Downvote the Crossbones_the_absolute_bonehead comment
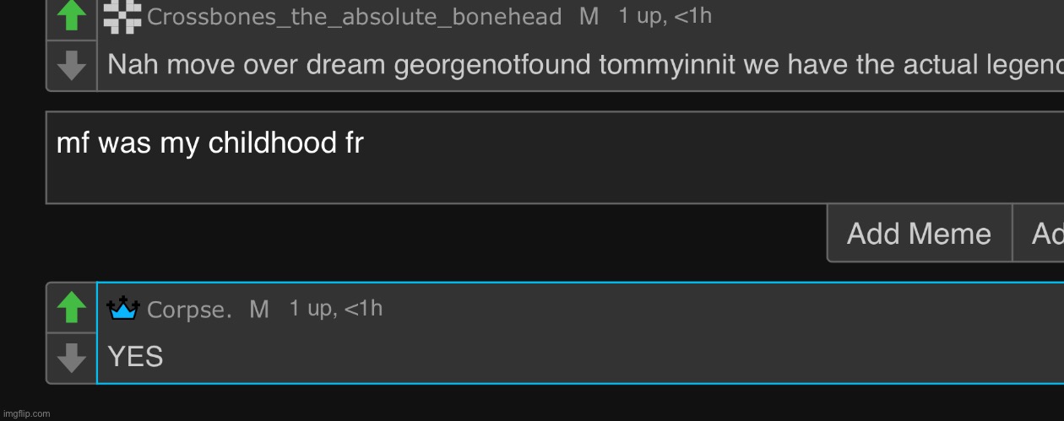 pos(72,66)
